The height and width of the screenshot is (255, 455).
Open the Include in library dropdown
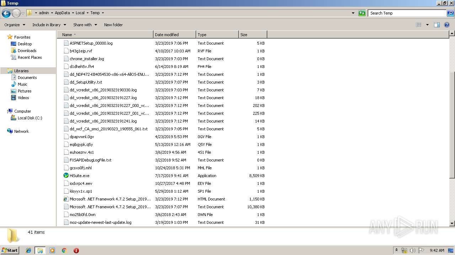[49, 25]
